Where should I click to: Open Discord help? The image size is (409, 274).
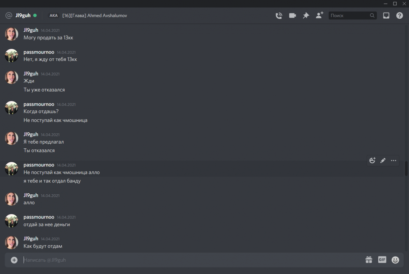(x=399, y=15)
